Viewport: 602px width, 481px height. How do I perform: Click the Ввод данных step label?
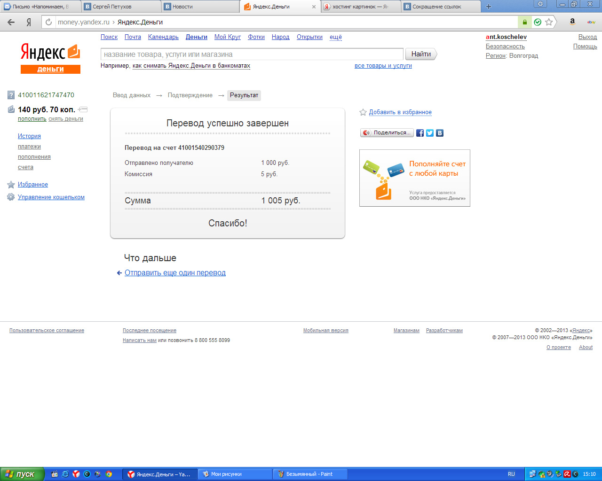(x=132, y=95)
